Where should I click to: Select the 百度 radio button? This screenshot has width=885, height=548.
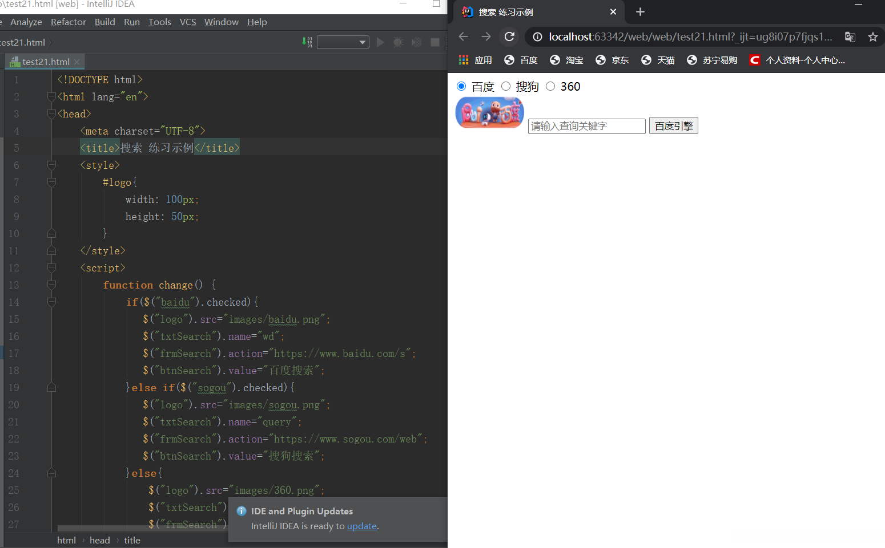461,86
